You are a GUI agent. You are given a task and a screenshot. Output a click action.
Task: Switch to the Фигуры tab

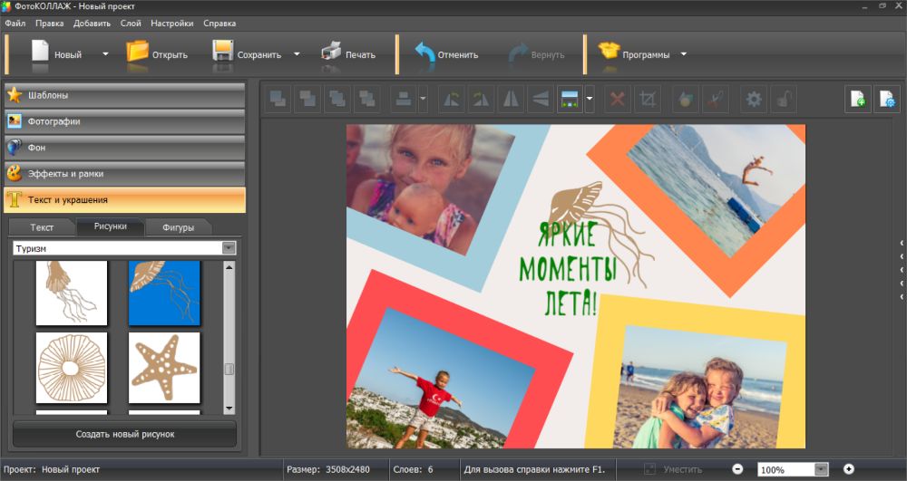(x=178, y=227)
